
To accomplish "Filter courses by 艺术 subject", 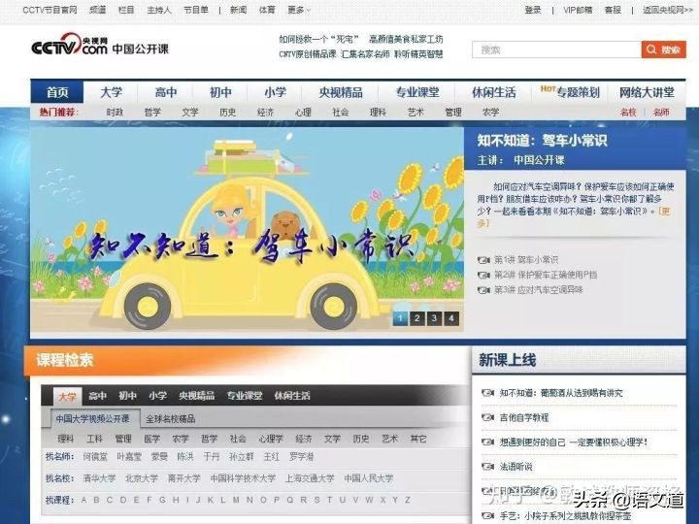I will point(389,439).
